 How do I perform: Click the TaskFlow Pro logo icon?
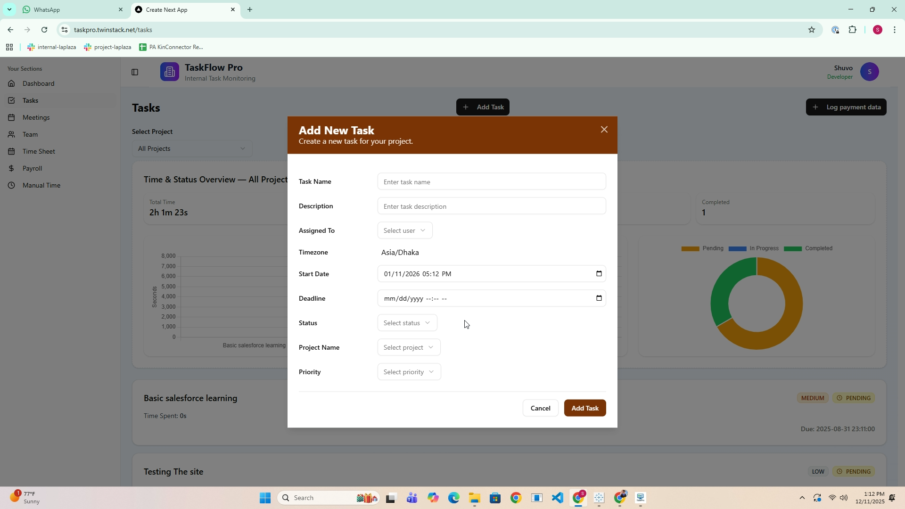(169, 72)
